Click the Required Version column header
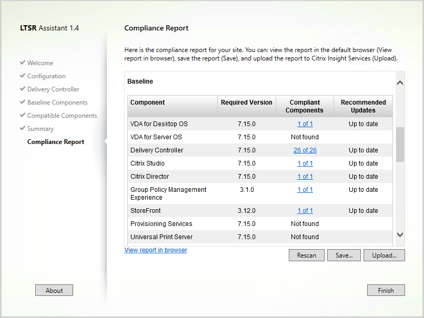The height and width of the screenshot is (318, 424). click(x=247, y=106)
